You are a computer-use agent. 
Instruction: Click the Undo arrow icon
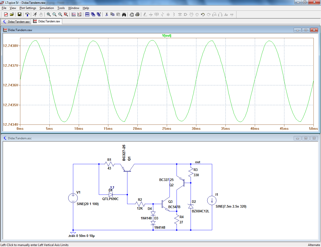click(203, 15)
